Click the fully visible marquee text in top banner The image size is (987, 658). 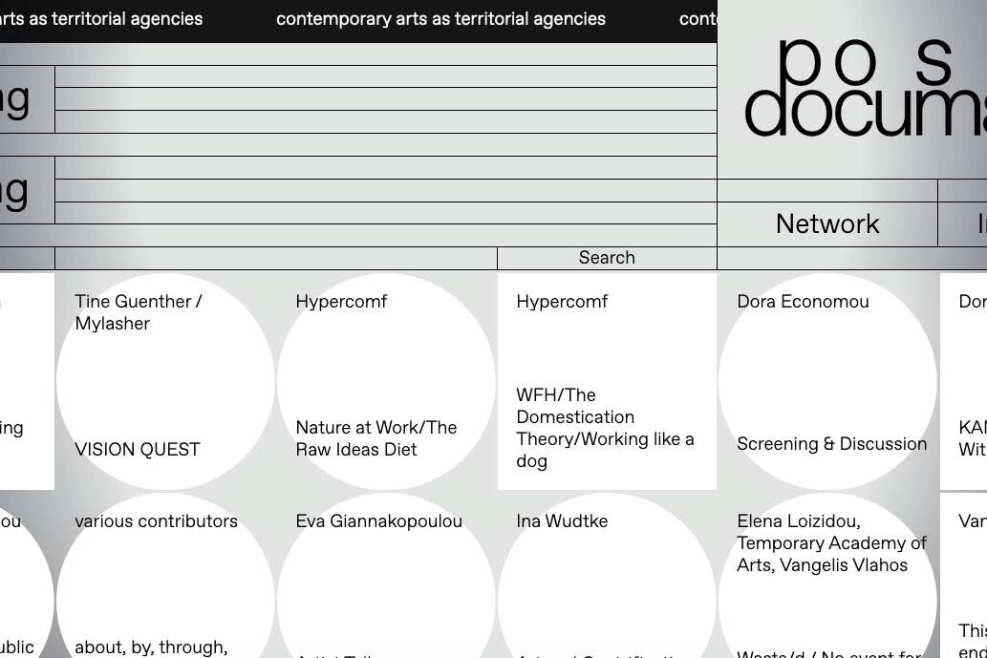coord(440,19)
